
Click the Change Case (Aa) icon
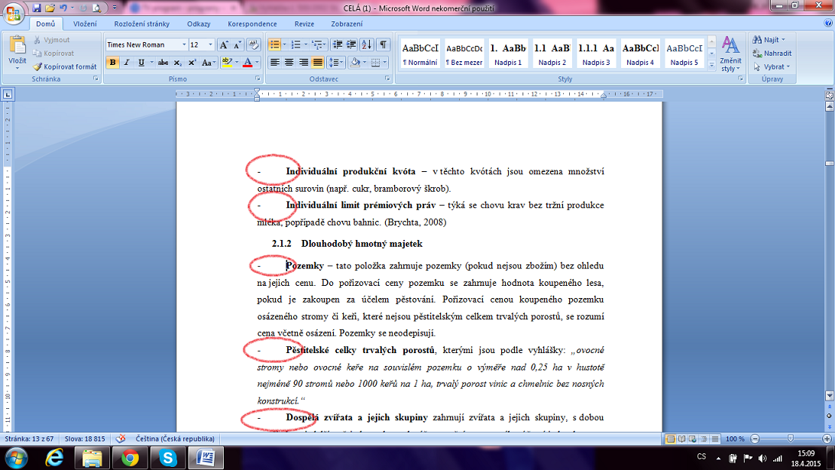point(209,63)
